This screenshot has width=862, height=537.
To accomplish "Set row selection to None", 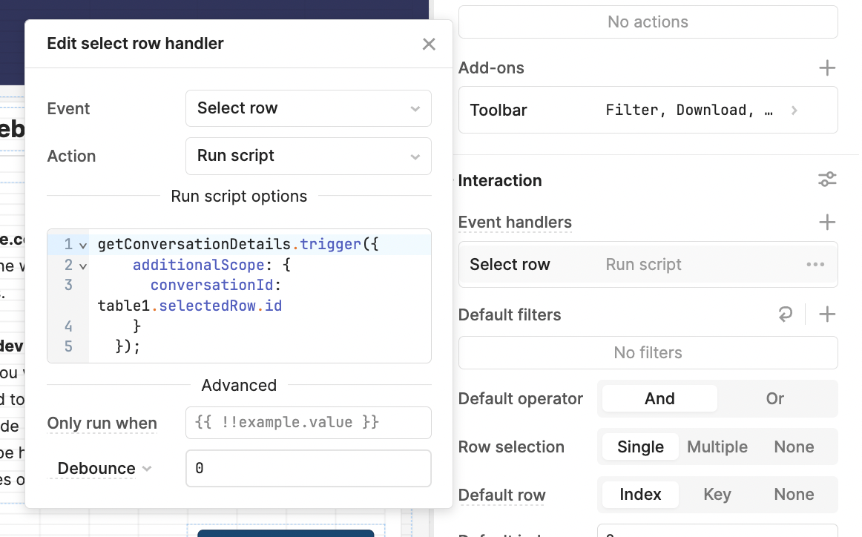I will click(x=794, y=447).
